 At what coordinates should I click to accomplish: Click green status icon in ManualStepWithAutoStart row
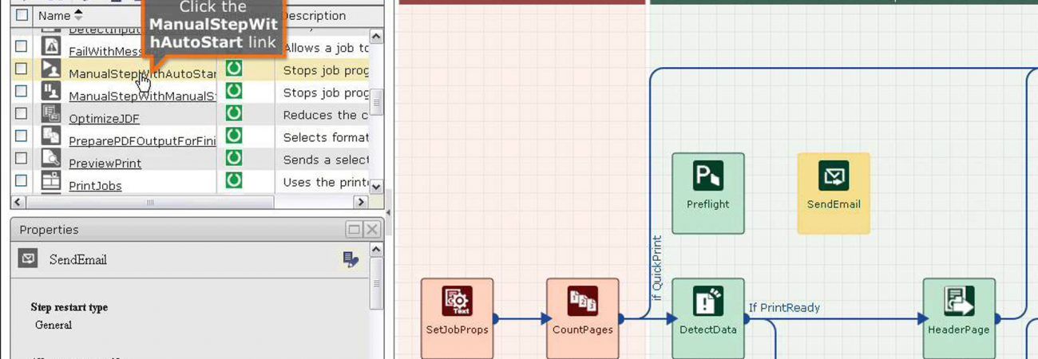pos(233,69)
